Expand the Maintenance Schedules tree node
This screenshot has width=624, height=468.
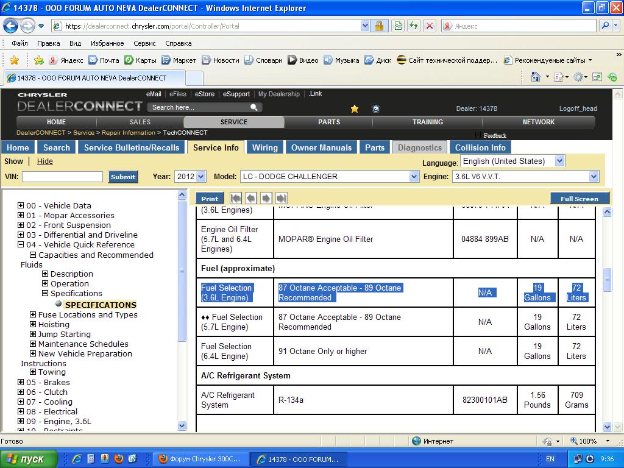tap(33, 344)
